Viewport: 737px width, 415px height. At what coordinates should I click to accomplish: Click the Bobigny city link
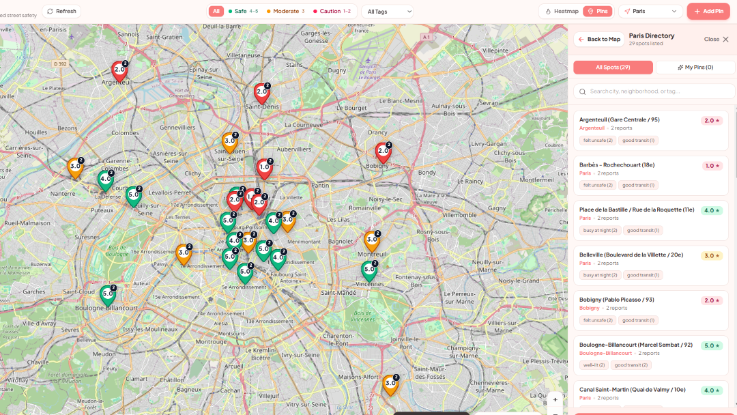(x=590, y=308)
